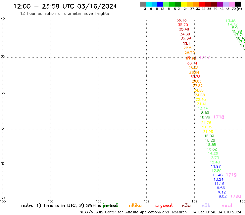
Task: Click the NOAA/NESDIS Center credit line
Action: [x=133, y=212]
